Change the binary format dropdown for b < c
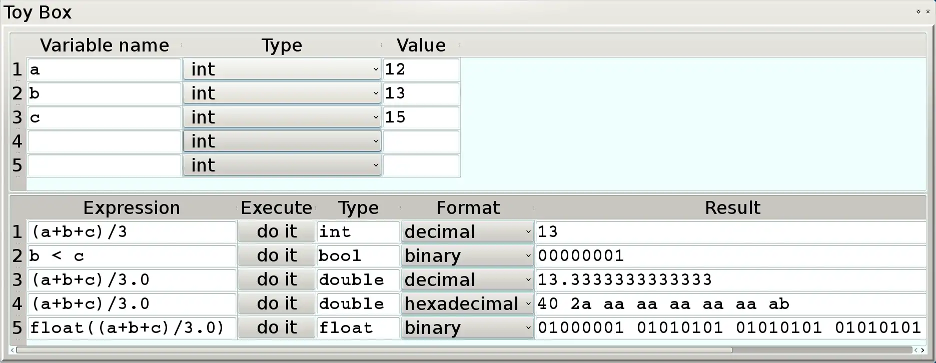Image resolution: width=936 pixels, height=363 pixels. 467,255
